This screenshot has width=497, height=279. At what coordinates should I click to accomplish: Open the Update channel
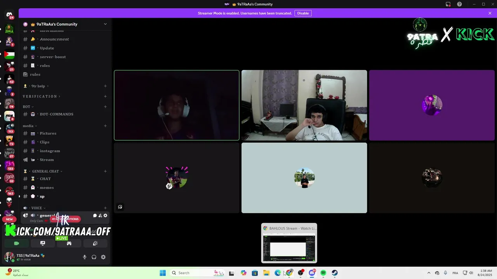tap(65, 48)
